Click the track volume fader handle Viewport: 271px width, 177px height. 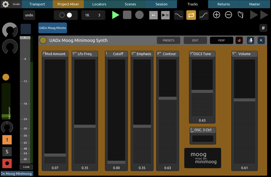(25, 38)
